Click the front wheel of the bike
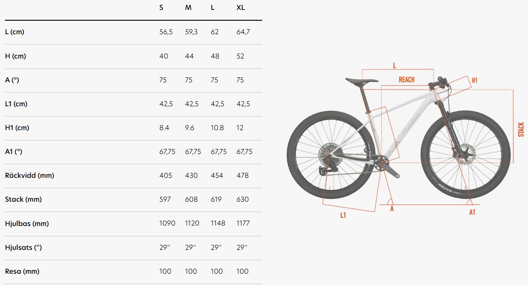Viewport: 528px width, 285px height. [466, 154]
